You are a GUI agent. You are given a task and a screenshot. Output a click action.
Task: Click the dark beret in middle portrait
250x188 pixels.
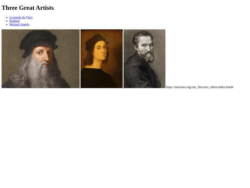pyautogui.click(x=96, y=42)
